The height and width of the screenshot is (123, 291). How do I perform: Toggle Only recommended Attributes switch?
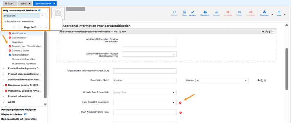tap(40, 10)
